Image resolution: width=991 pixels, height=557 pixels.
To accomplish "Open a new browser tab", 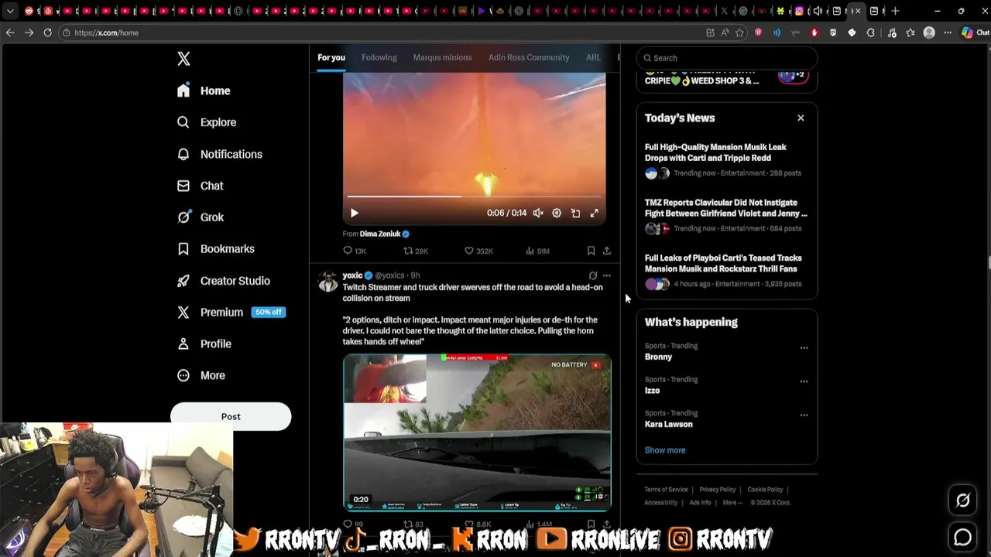I will (x=895, y=11).
